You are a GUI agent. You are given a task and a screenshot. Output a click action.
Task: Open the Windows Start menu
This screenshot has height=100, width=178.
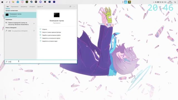click(2, 2)
